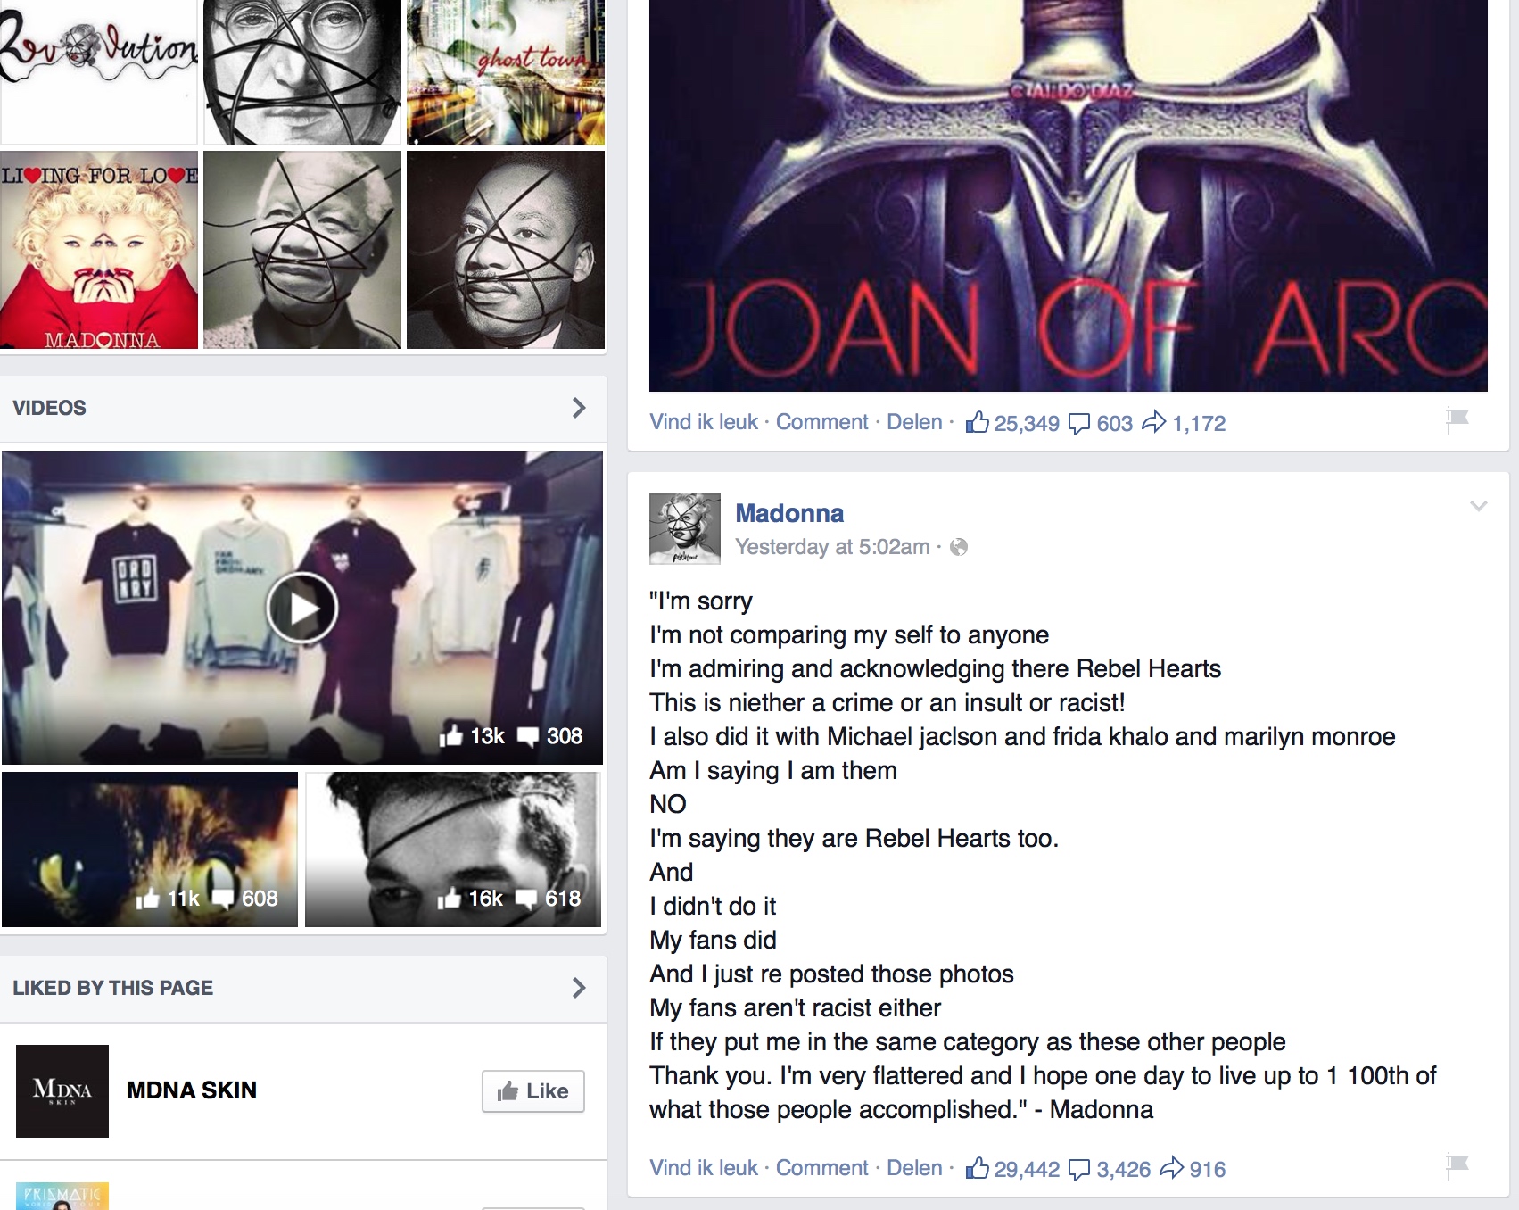Click 'Vind ik leuk' on the apology post
The width and height of the screenshot is (1519, 1210).
pyautogui.click(x=704, y=1168)
